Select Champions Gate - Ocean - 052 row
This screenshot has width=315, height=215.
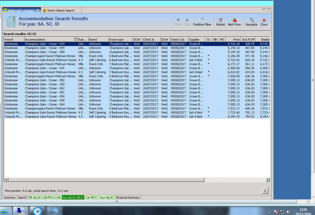point(137,80)
